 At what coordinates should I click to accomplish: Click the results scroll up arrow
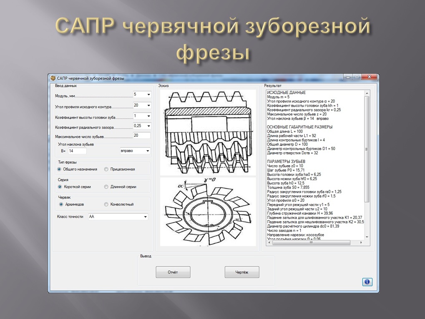tap(367, 93)
